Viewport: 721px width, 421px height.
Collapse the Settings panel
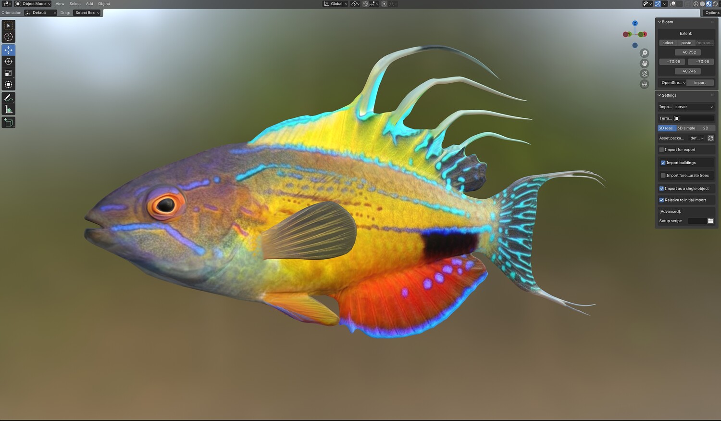659,95
